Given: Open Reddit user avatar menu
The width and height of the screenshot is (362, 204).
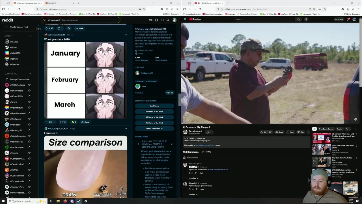Looking at the screenshot, I should pyautogui.click(x=175, y=20).
